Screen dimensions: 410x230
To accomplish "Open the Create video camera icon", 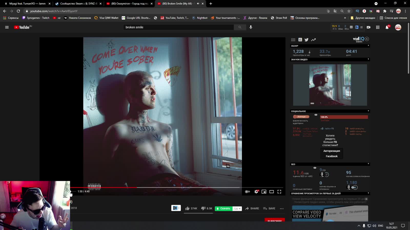I will (368, 27).
